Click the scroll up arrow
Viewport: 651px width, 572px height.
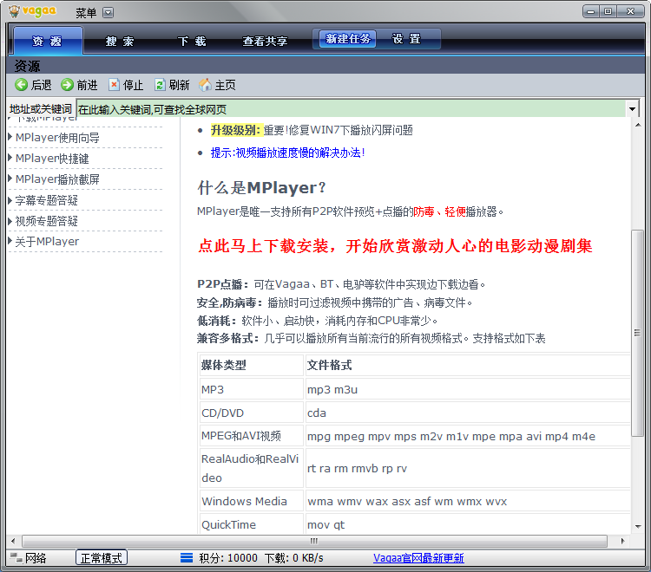638,125
